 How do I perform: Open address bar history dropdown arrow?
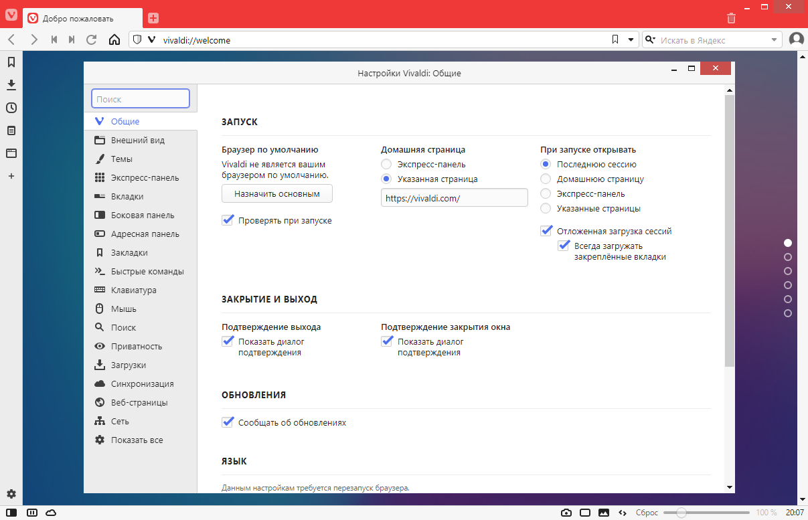(631, 40)
